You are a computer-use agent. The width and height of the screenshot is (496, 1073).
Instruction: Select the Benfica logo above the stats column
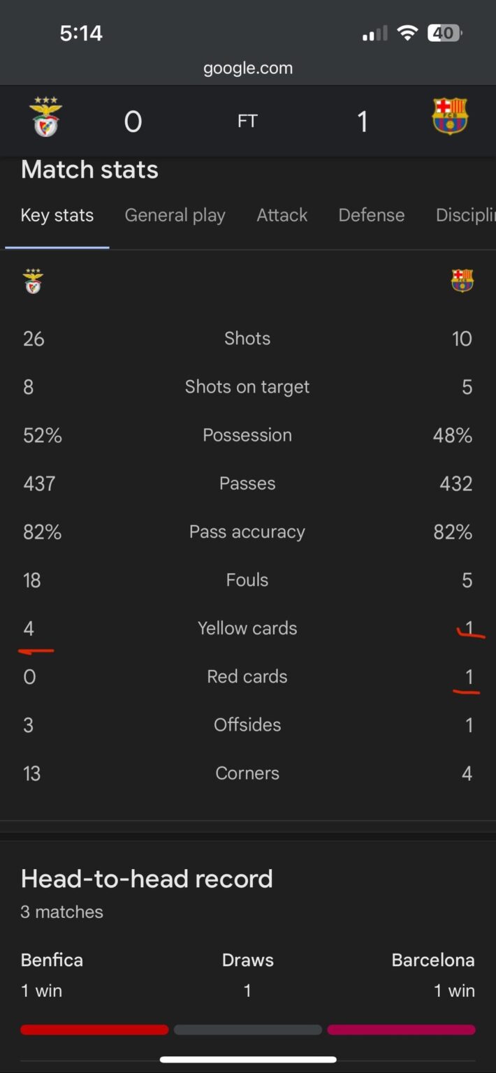click(x=34, y=282)
